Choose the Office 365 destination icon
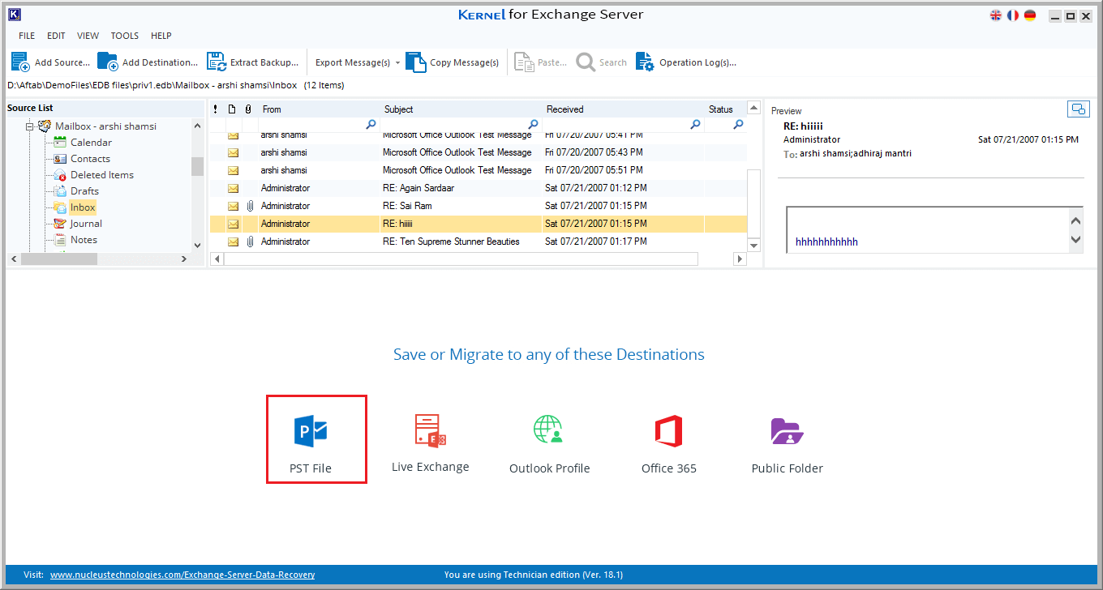This screenshot has width=1103, height=590. (x=668, y=430)
